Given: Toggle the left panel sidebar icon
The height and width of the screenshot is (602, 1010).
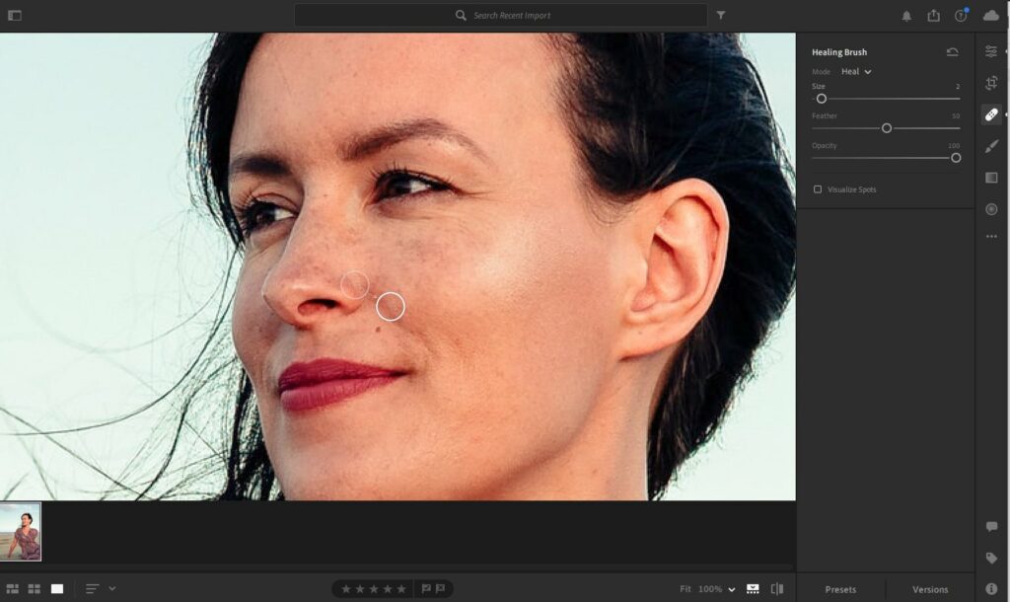Looking at the screenshot, I should (14, 16).
